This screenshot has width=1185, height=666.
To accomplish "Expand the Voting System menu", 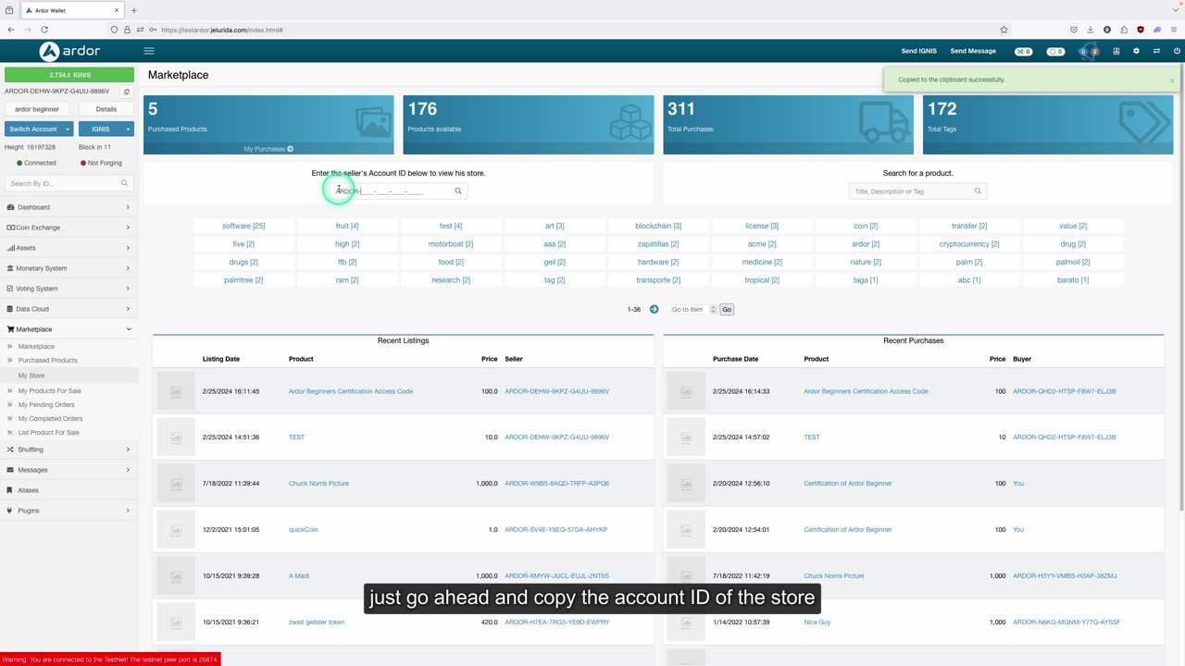I will (x=69, y=289).
